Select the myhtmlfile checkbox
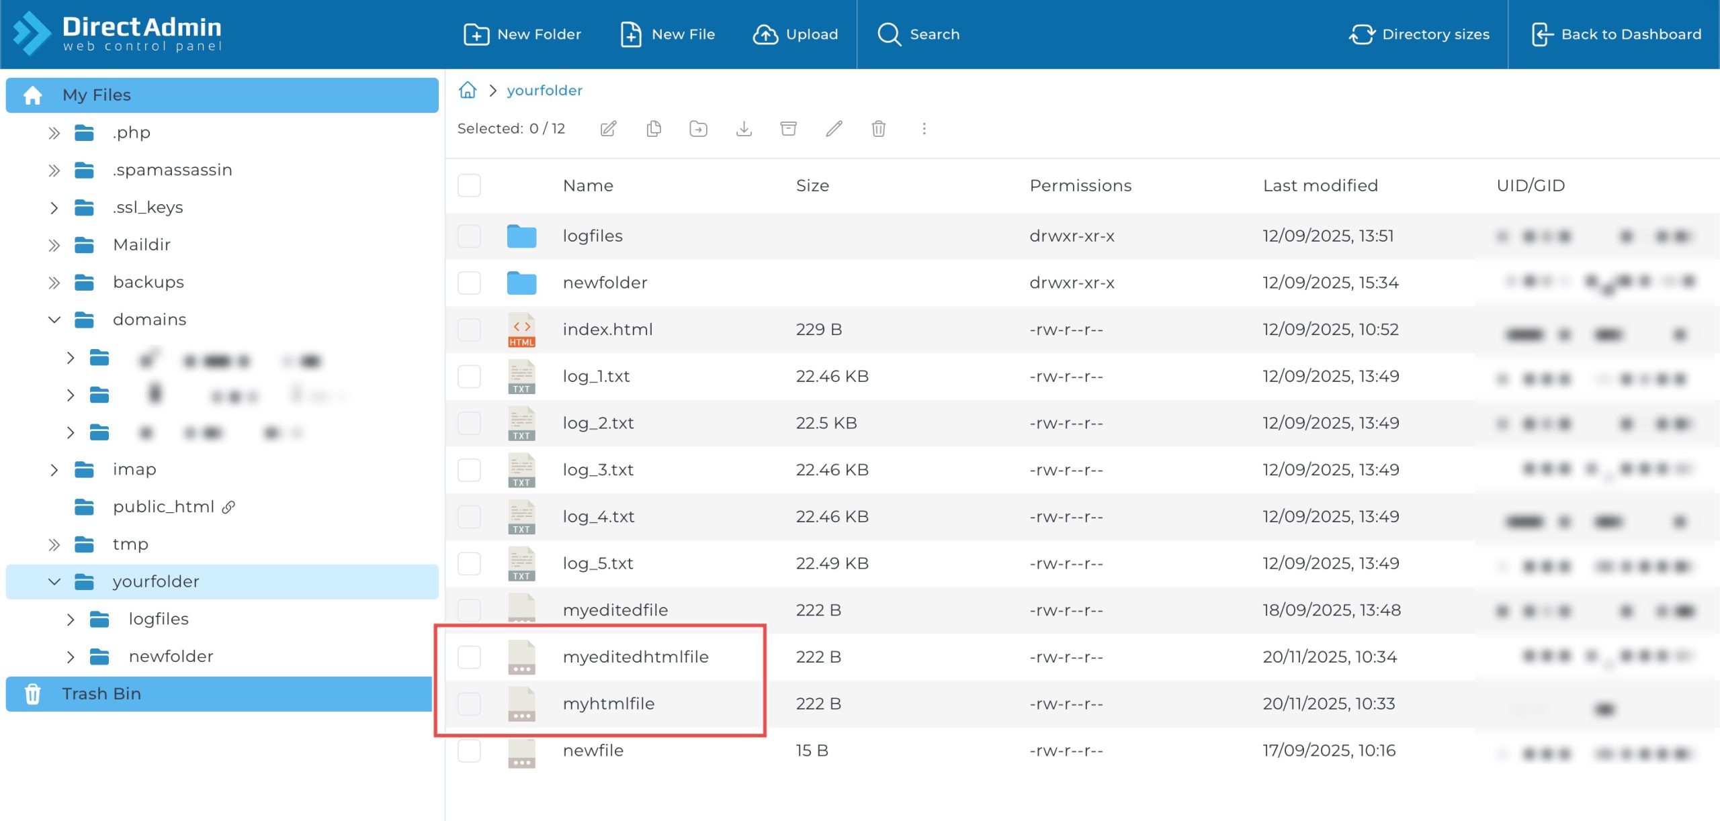1720x821 pixels. click(469, 704)
